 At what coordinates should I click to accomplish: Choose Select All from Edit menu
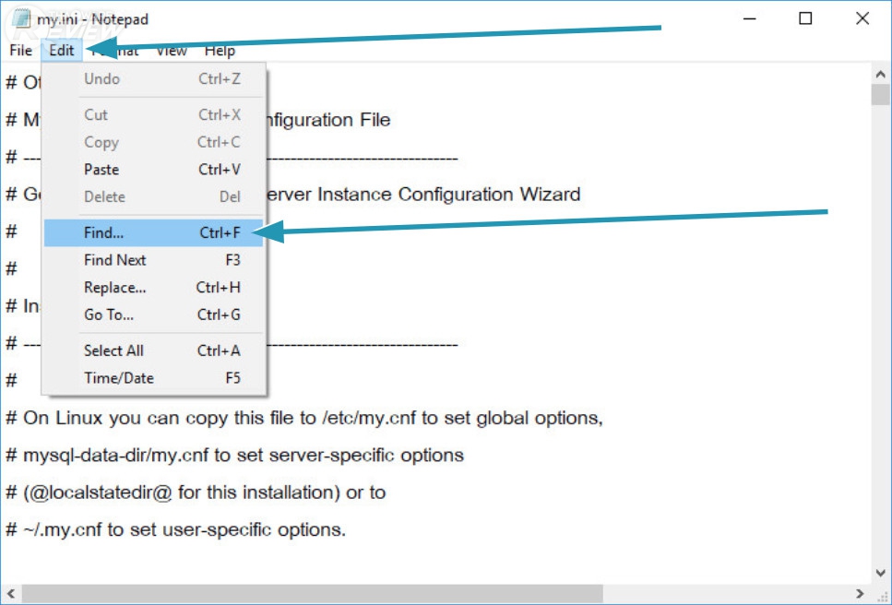113,350
